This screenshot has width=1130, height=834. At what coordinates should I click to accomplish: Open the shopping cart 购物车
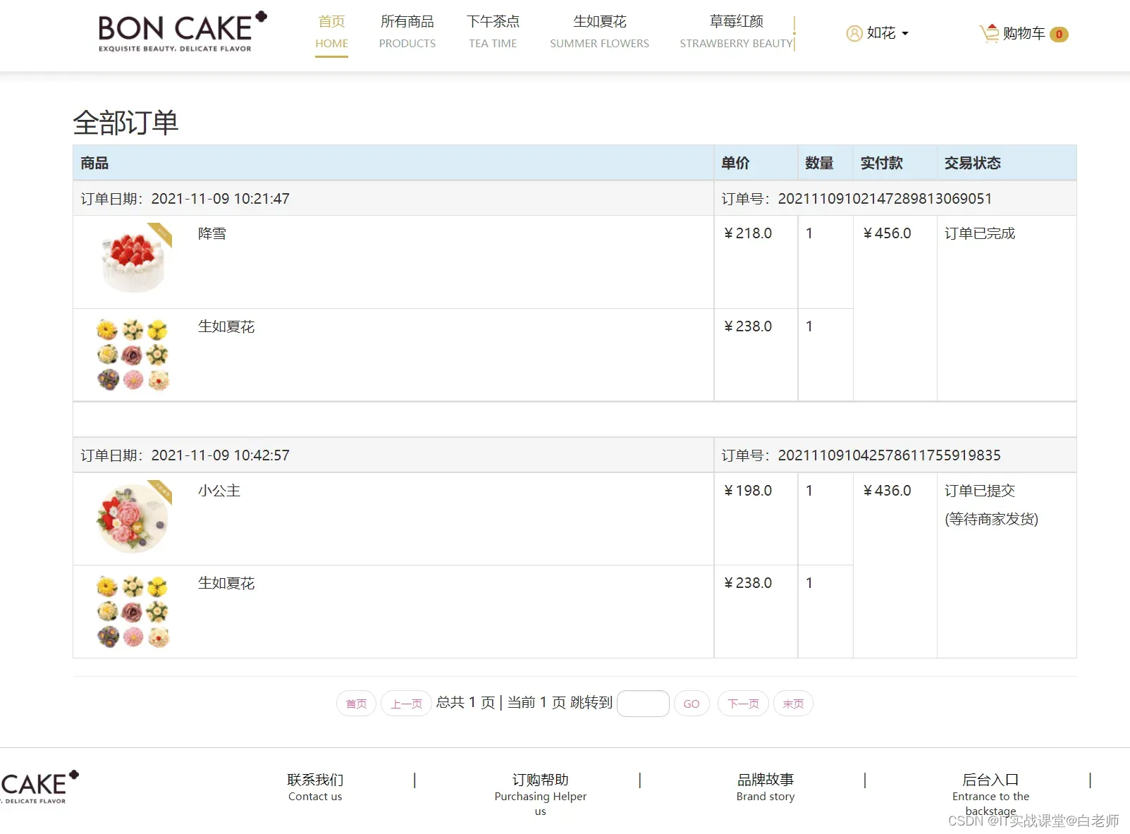(x=1025, y=33)
